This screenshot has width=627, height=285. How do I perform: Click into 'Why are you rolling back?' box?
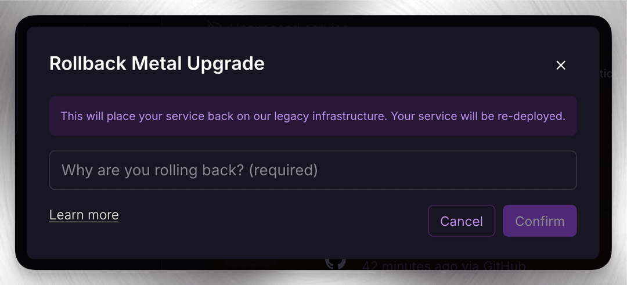[312, 170]
